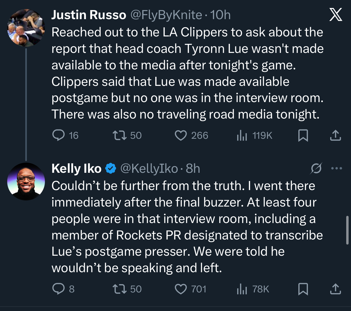Bookmark Justin Russo's tweet

303,135
